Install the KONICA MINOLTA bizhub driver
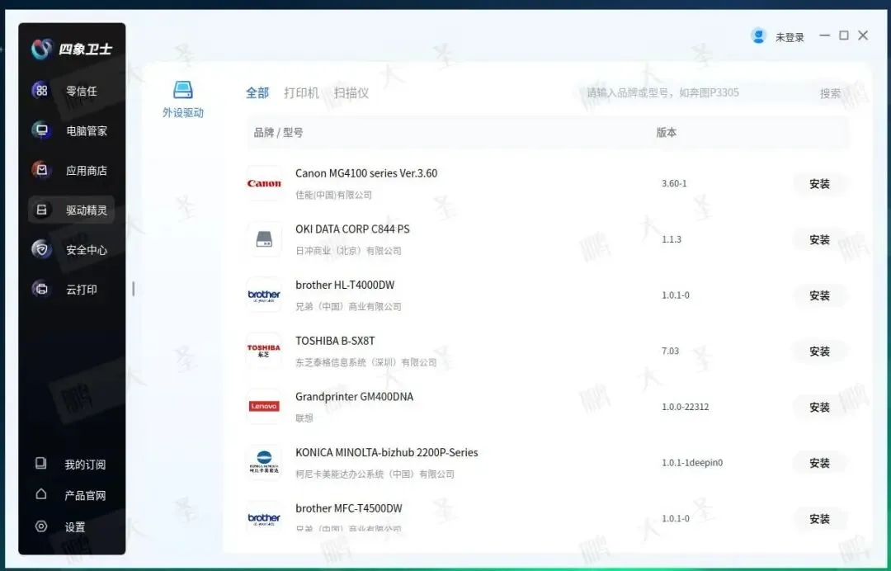 point(819,463)
